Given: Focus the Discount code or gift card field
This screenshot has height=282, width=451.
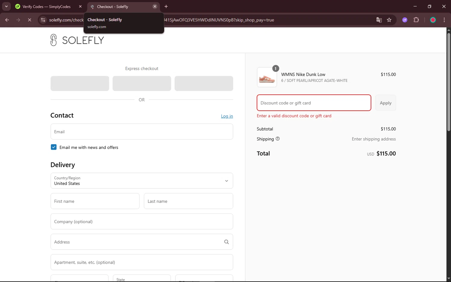Looking at the screenshot, I should [x=314, y=103].
